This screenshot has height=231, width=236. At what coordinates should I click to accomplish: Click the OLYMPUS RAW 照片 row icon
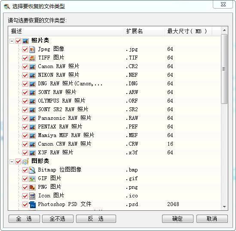[32, 101]
